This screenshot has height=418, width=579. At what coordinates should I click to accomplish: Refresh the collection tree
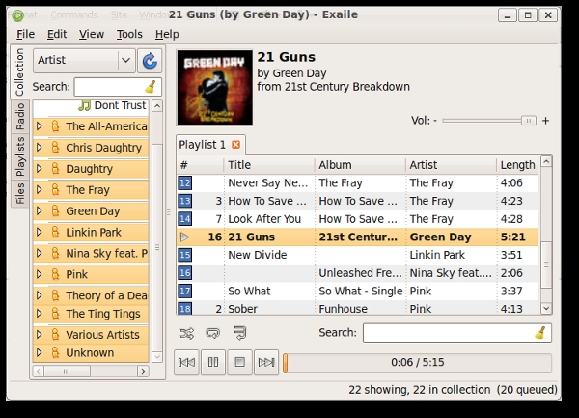tap(150, 61)
